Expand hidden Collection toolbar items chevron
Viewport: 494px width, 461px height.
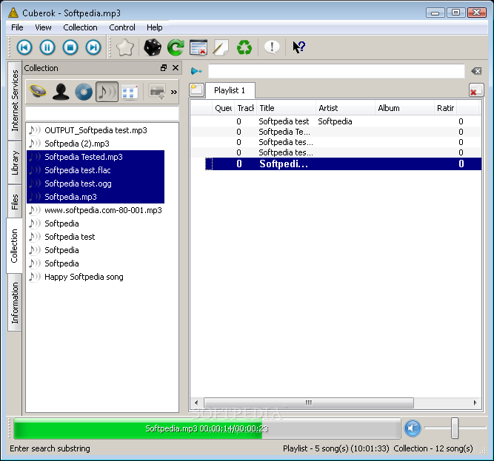tap(174, 92)
